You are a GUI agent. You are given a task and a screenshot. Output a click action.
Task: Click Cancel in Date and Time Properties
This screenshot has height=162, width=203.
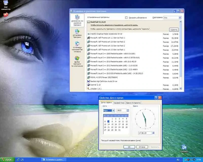pyautogui.click(x=142, y=147)
